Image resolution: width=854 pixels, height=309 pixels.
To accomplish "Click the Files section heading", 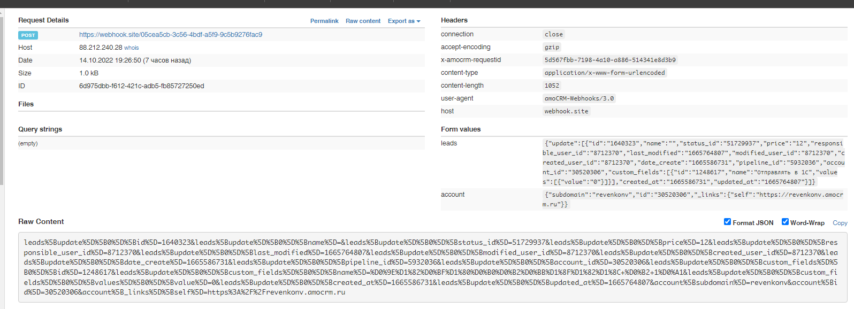I will pyautogui.click(x=26, y=104).
